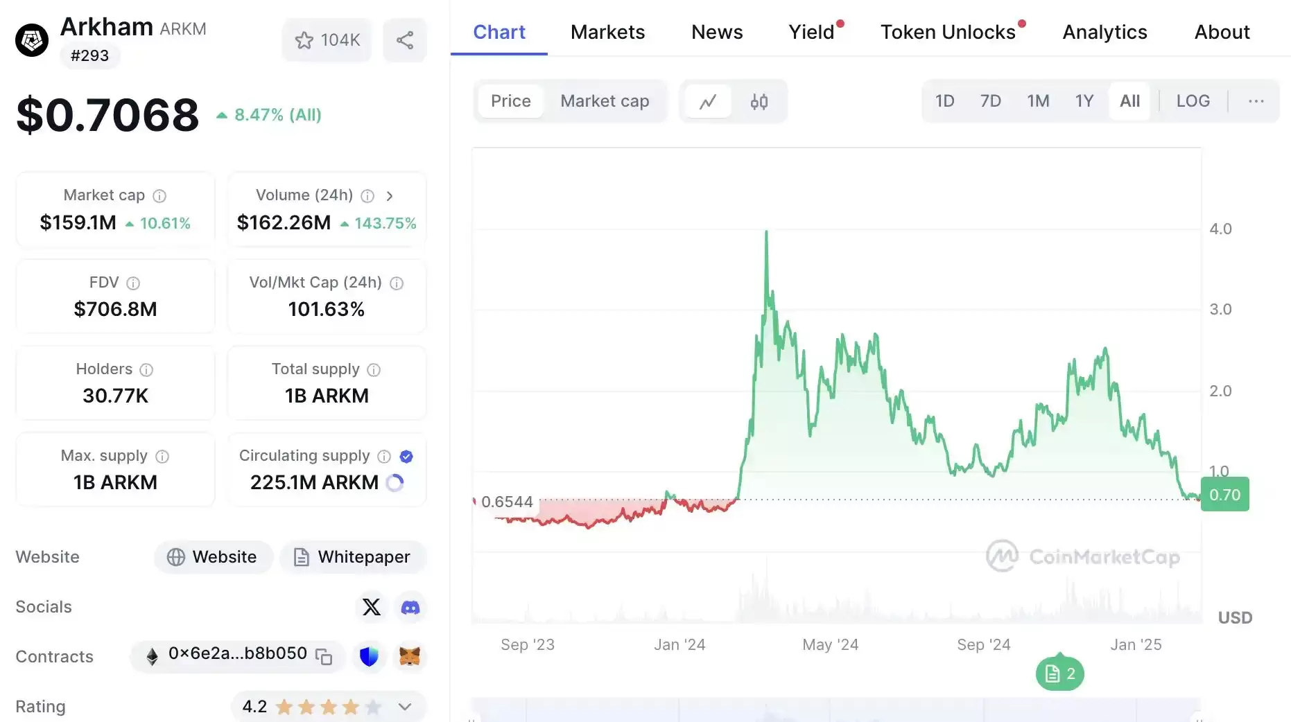
Task: Click the blue shield security icon
Action: pyautogui.click(x=369, y=655)
